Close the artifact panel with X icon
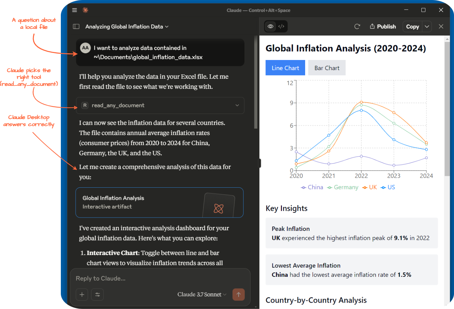 (441, 26)
